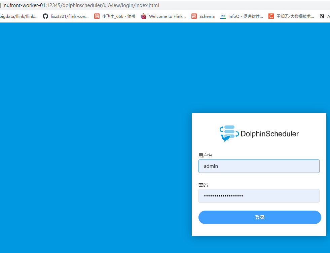
Task: Open the Schema bookmark
Action: tap(203, 16)
